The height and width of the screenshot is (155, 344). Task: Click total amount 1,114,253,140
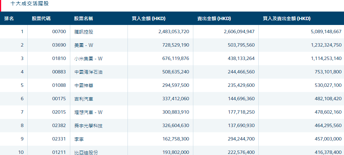click(x=326, y=58)
